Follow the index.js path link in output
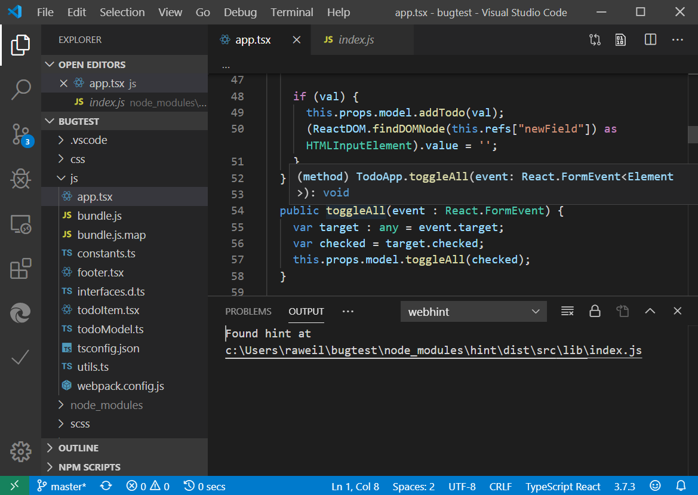 433,351
